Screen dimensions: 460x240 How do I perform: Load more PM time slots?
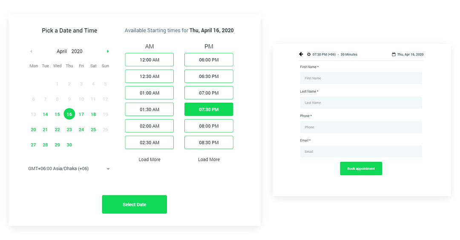click(209, 160)
